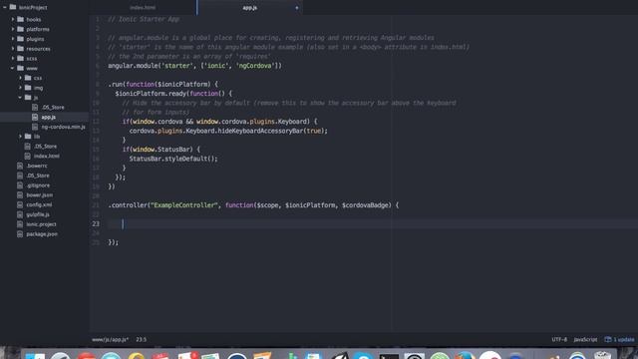Image resolution: width=638 pixels, height=359 pixels.
Task: Expand the css folder arrow
Action: pyautogui.click(x=20, y=78)
